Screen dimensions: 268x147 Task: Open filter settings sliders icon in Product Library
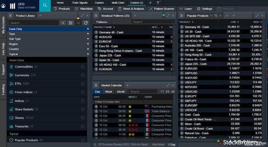point(71,23)
